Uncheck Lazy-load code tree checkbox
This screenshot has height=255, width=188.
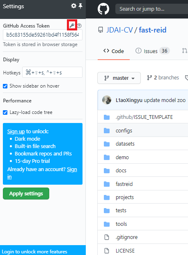point(5,112)
